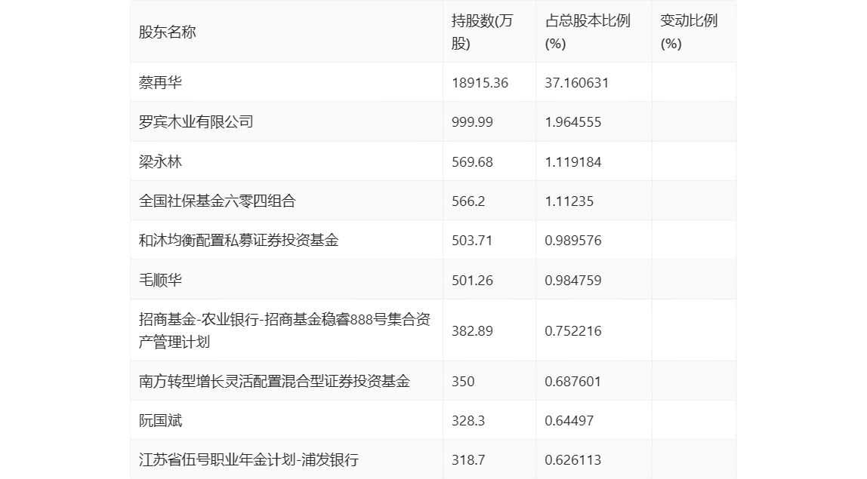Select holdings value 318.7
This screenshot has height=479, width=867.
(x=468, y=460)
